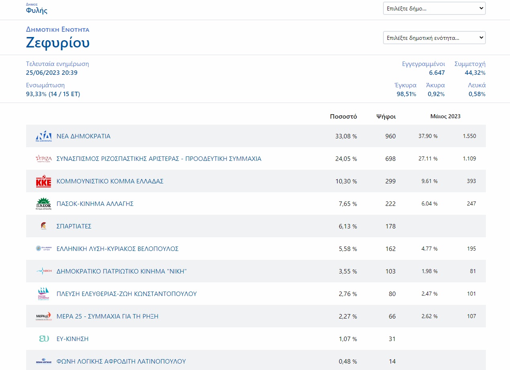Click the ΕΥ-Κίνηση teal logo
Viewport: 510px width, 370px height.
tap(43, 339)
